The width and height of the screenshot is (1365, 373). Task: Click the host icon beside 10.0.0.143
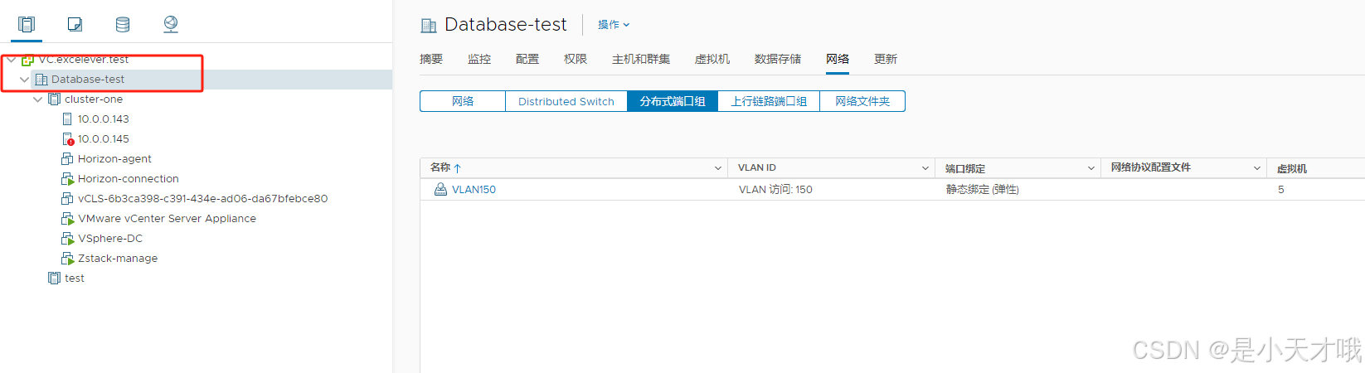[67, 119]
